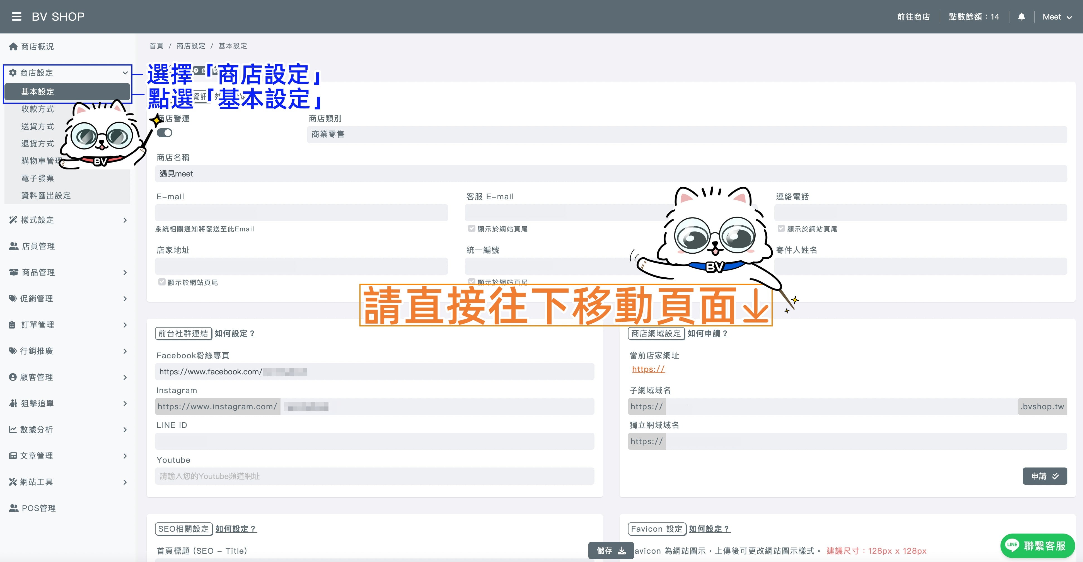Open the Meet account dropdown
Viewport: 1083px width, 562px height.
pos(1057,17)
